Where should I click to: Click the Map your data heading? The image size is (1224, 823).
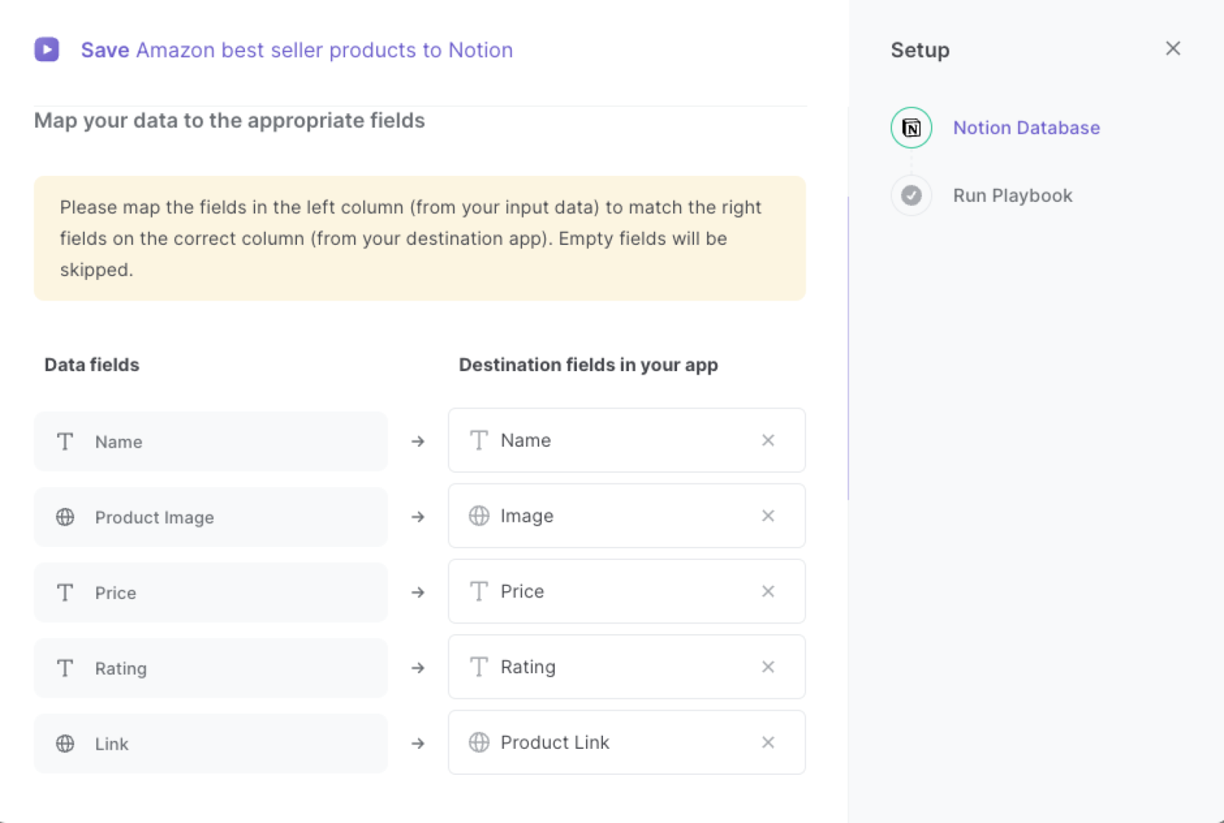point(229,121)
